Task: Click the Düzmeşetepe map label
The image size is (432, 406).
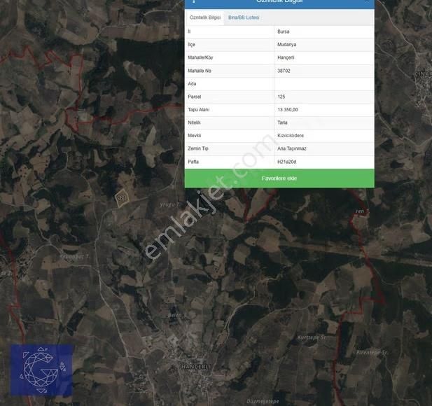Action: point(263,401)
